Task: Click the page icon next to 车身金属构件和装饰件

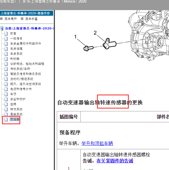Action: point(6,43)
